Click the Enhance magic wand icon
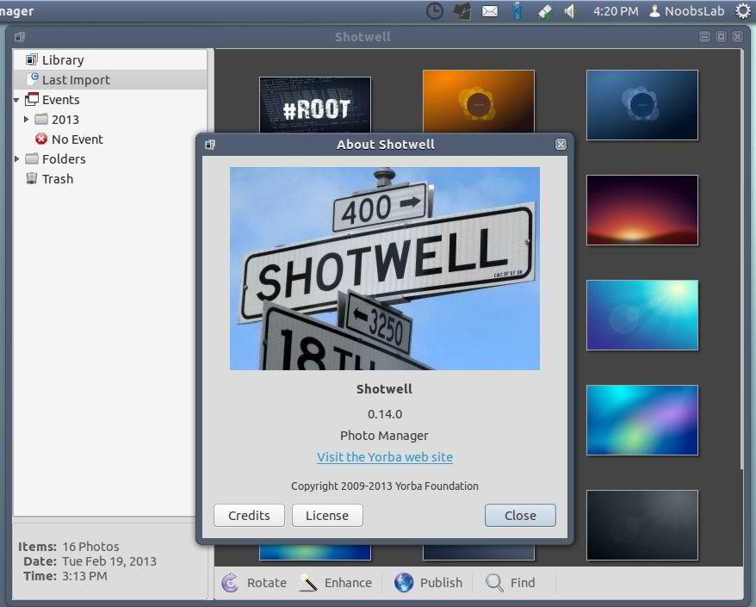 pyautogui.click(x=308, y=582)
